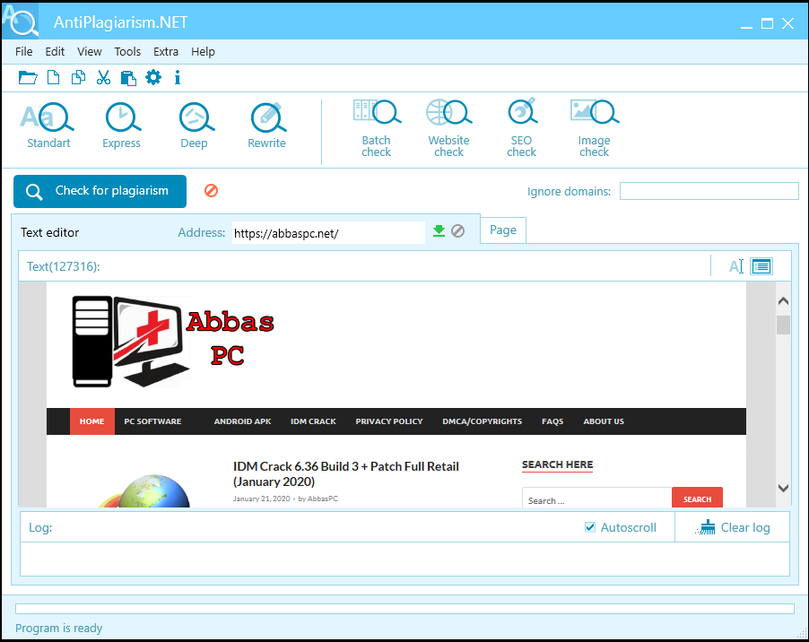Open settings via the gear icon
809x642 pixels.
point(153,77)
